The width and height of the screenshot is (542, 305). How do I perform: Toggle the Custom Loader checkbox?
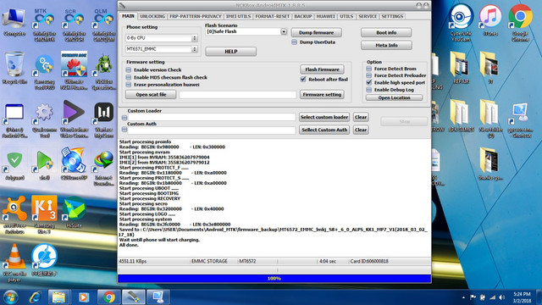coord(124,118)
